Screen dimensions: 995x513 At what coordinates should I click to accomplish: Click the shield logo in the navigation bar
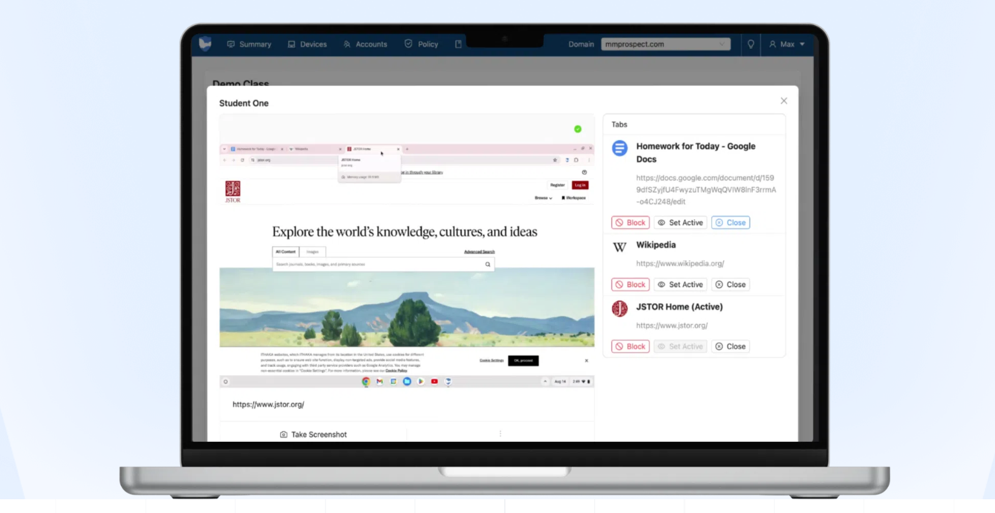(205, 44)
